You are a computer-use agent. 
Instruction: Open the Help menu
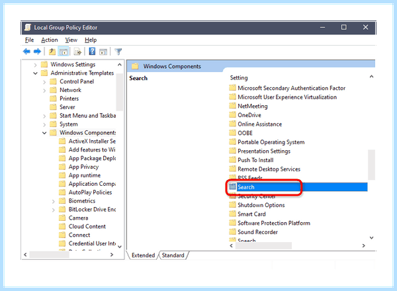pos(91,40)
